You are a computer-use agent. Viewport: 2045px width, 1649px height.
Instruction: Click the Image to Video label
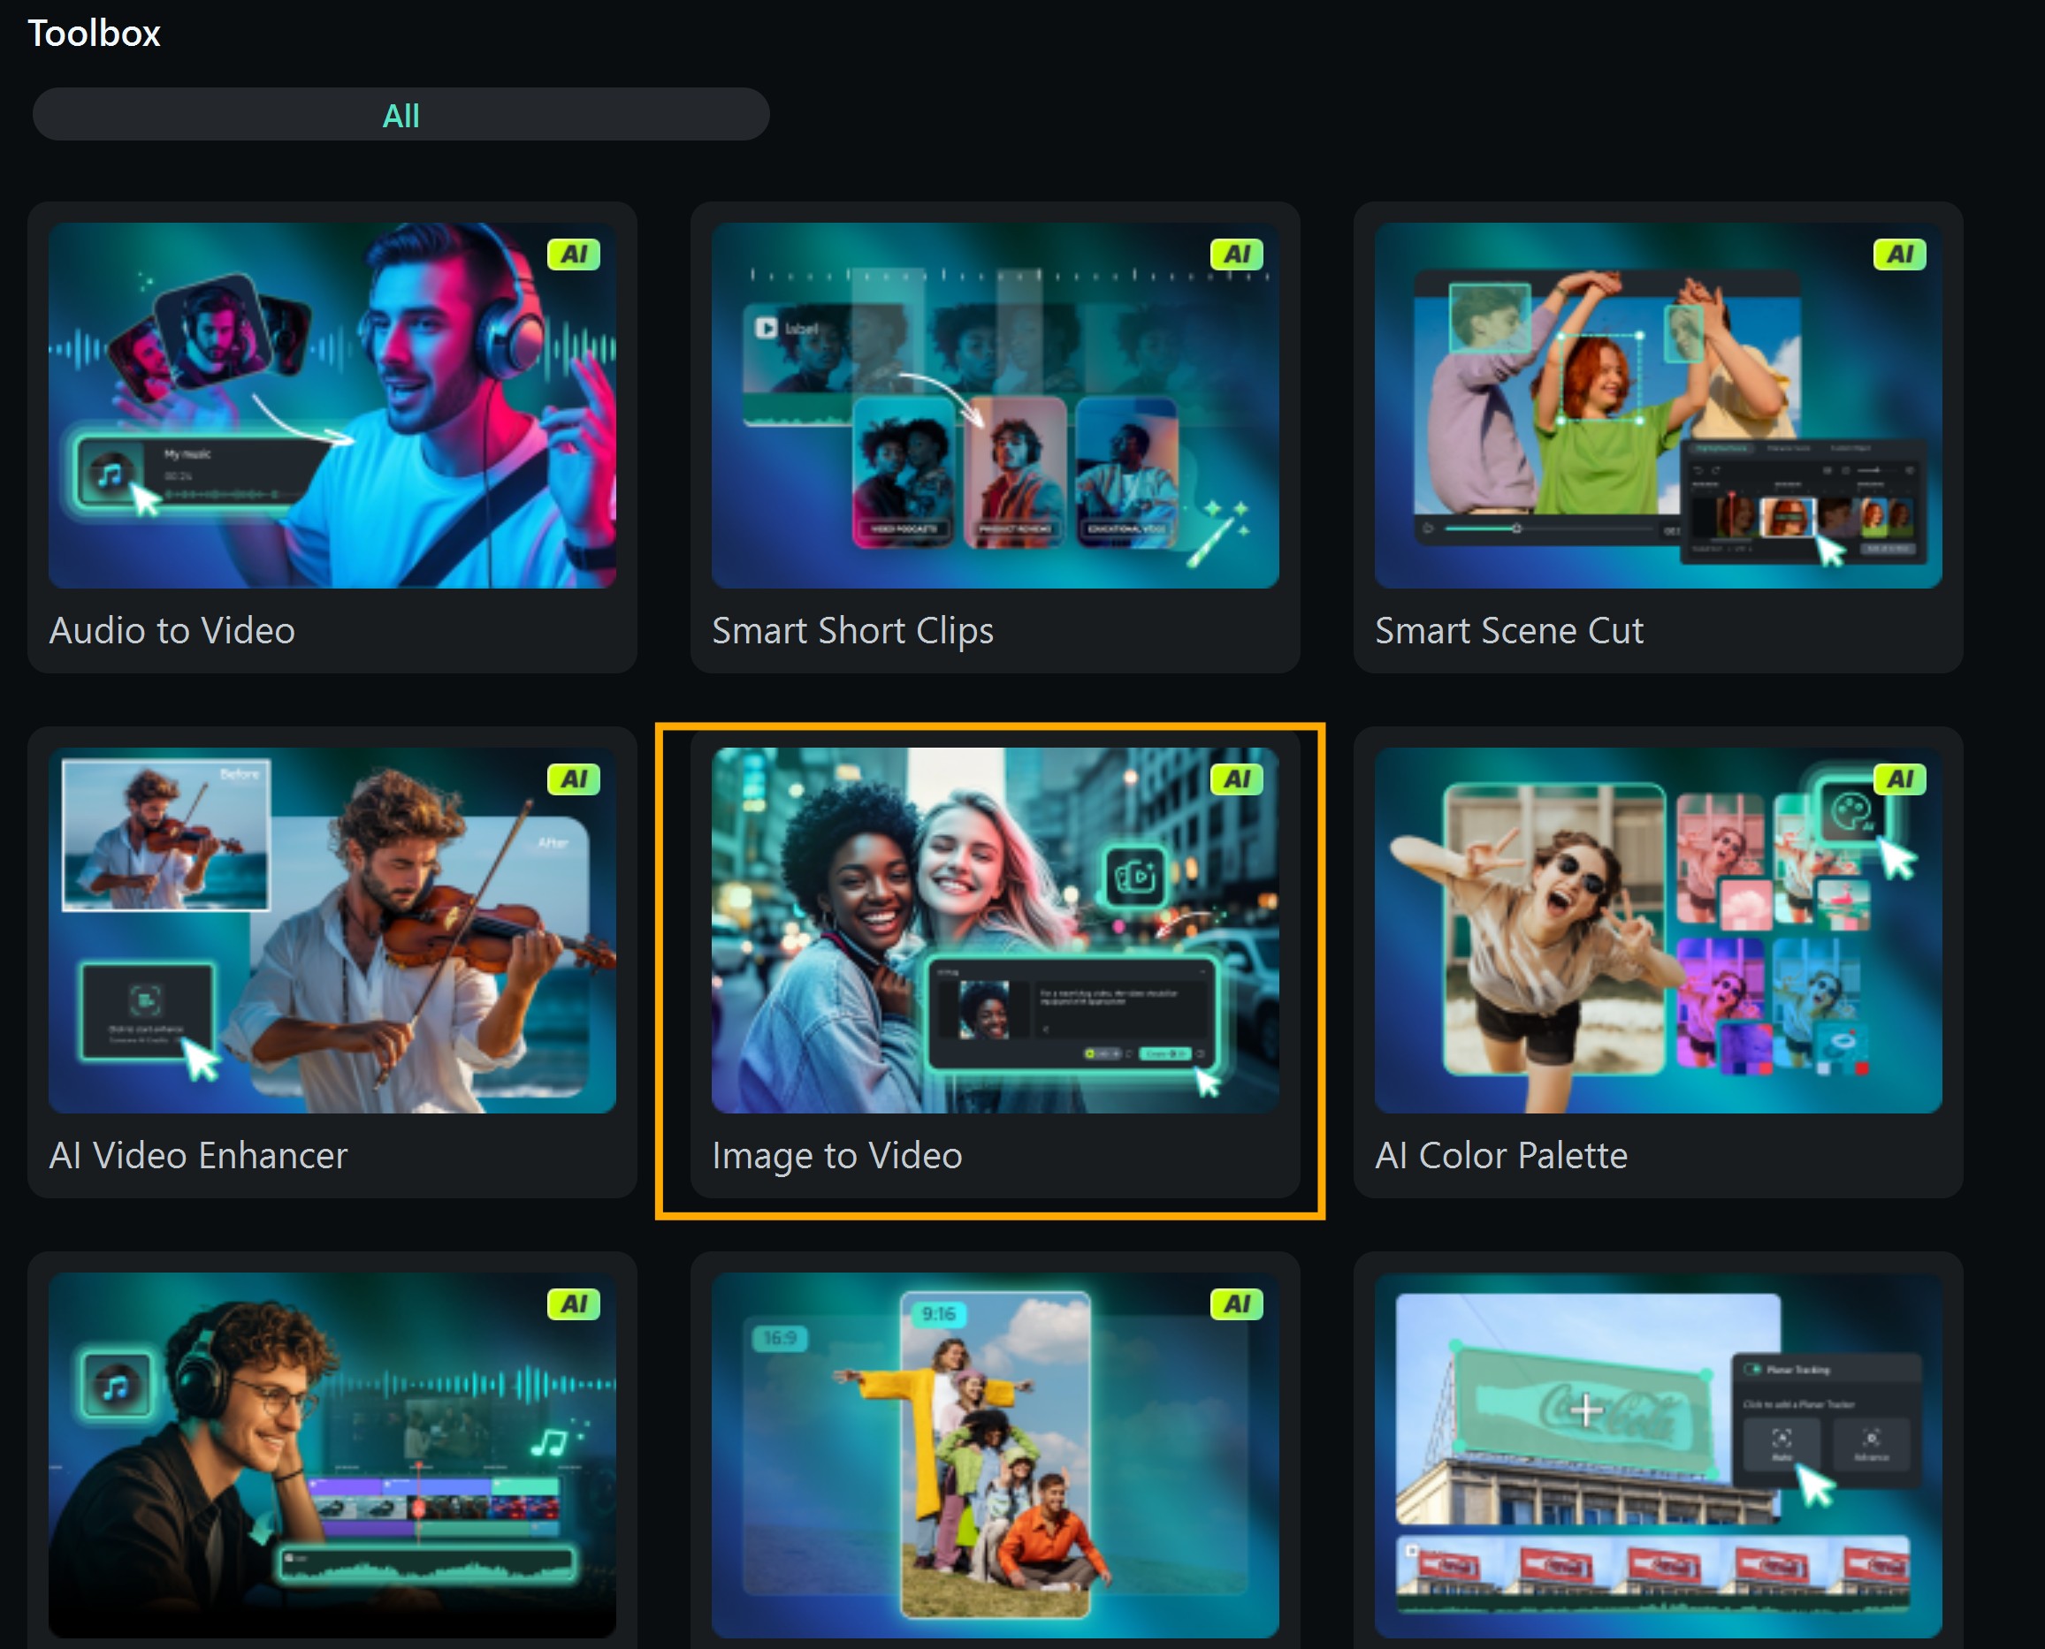pyautogui.click(x=836, y=1155)
